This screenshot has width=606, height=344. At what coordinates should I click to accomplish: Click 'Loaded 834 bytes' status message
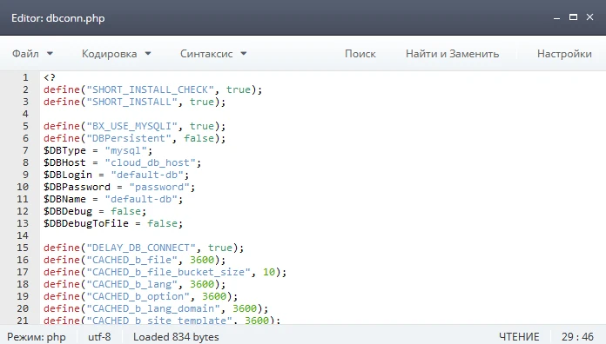[176, 337]
